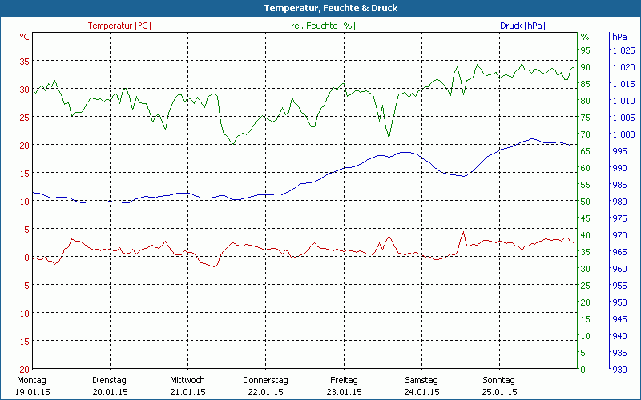Click the green humidity axis value "95"
This screenshot has height=400, width=641.
586,50
